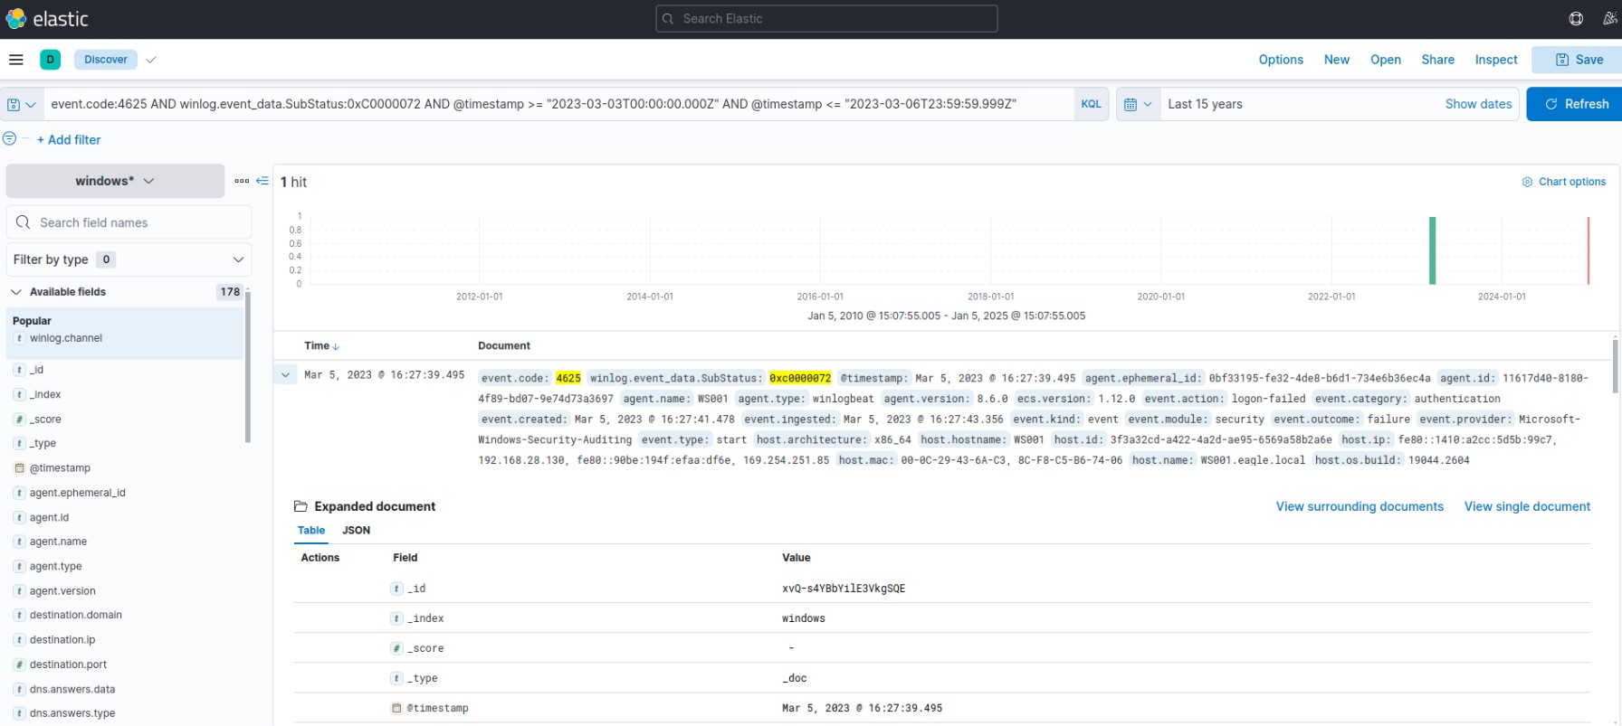Click the highlighted 4625 event code
Image resolution: width=1622 pixels, height=726 pixels.
pos(568,378)
